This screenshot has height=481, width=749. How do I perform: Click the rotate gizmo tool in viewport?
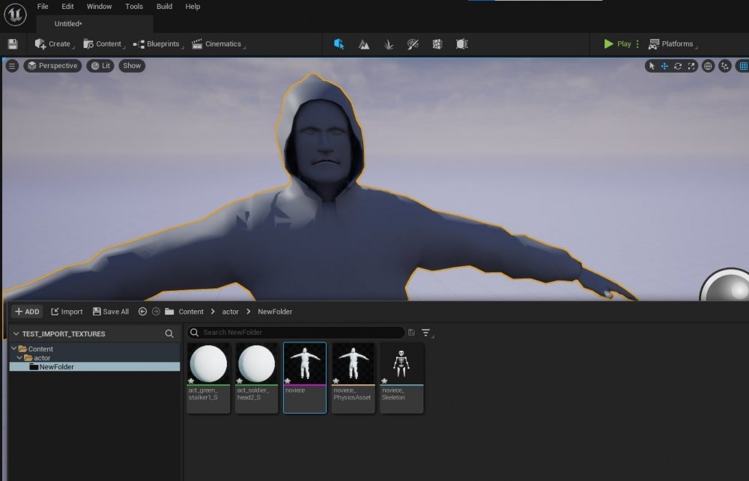[x=678, y=66]
